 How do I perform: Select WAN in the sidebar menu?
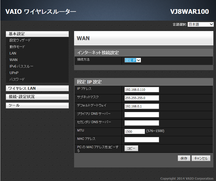pyautogui.click(x=13, y=60)
